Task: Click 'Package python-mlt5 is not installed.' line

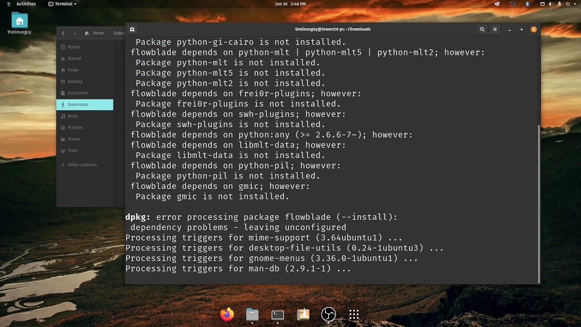Action: [x=231, y=73]
